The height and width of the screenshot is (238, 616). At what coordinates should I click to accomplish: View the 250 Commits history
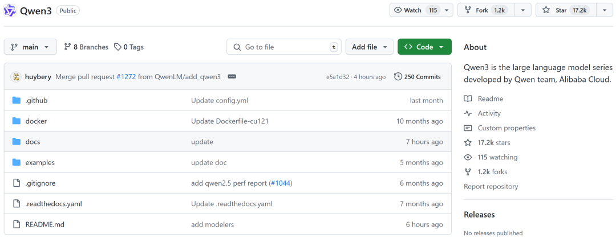coord(417,77)
